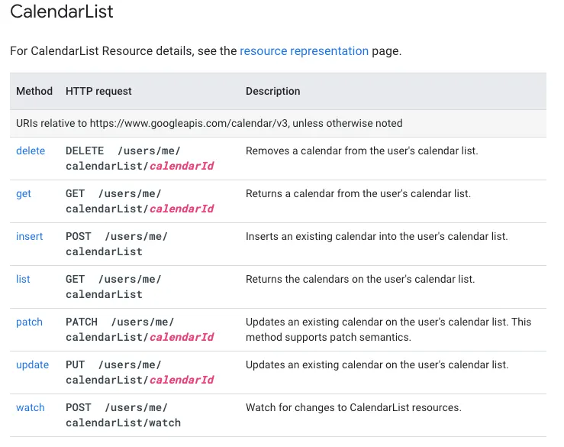Click the Method column header
Viewport: 564px width, 447px height.
tap(34, 91)
